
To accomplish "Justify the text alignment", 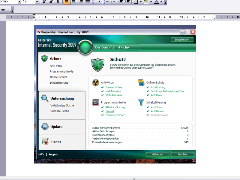I will pyautogui.click(x=88, y=2).
